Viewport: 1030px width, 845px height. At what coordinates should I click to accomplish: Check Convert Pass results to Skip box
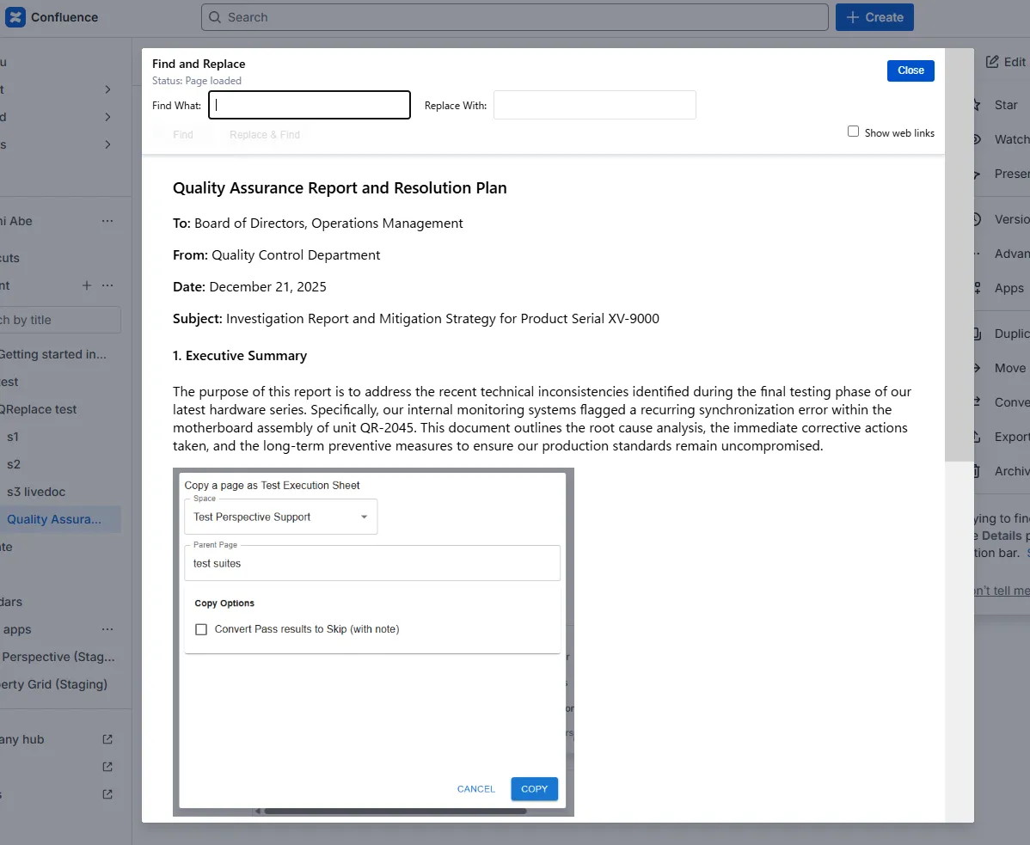(x=201, y=629)
